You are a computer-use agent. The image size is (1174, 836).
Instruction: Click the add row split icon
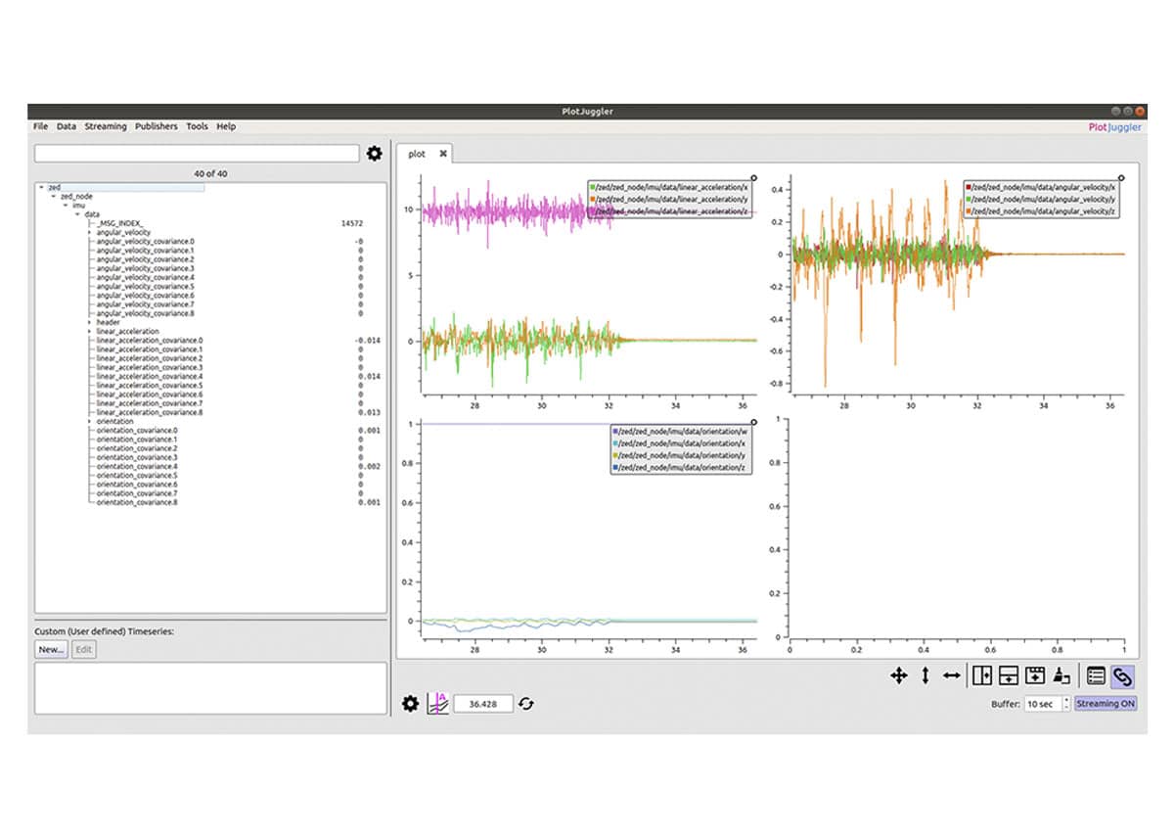tap(1009, 675)
